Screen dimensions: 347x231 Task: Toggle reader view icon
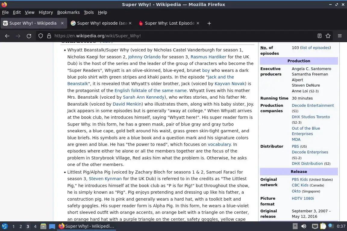[x=319, y=36]
